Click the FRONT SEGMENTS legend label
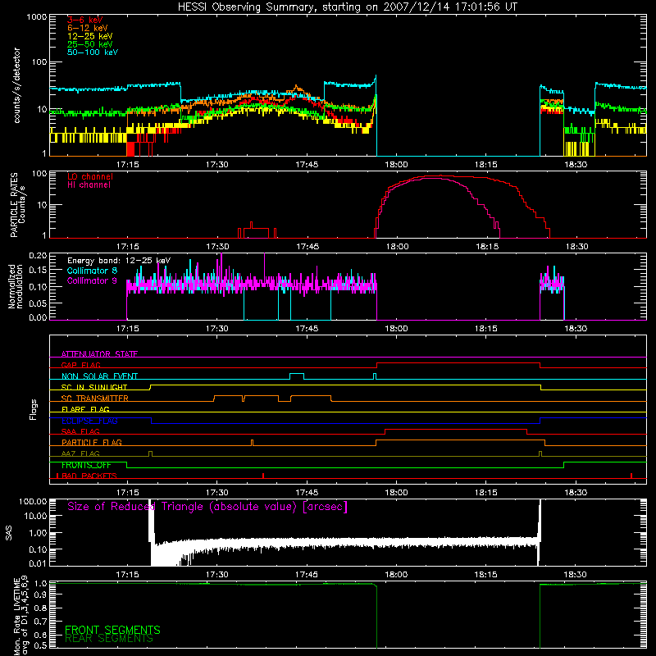 point(112,630)
